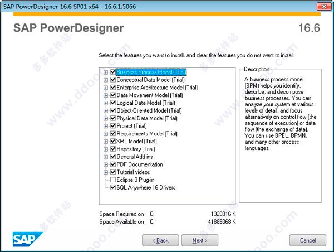Toggle Project (Trial) checkbox
The height and width of the screenshot is (252, 334).
[113, 125]
